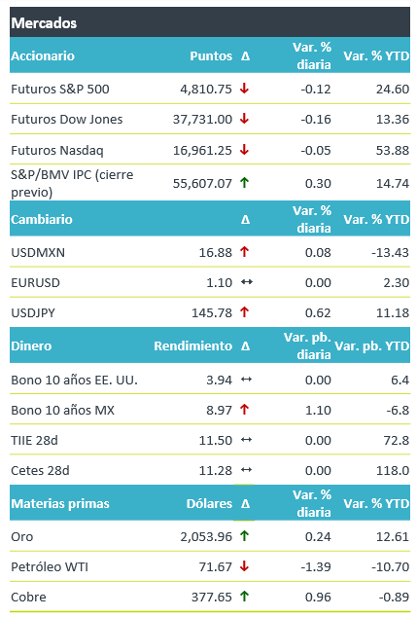Click the green up arrow for S&P/BMV IPC
This screenshot has width=417, height=617.
pyautogui.click(x=244, y=183)
